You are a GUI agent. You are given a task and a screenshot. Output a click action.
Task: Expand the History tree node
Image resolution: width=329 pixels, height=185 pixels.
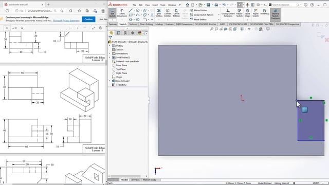(x=109, y=46)
